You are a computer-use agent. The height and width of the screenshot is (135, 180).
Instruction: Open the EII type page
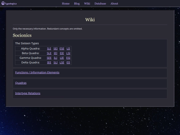click(68, 63)
